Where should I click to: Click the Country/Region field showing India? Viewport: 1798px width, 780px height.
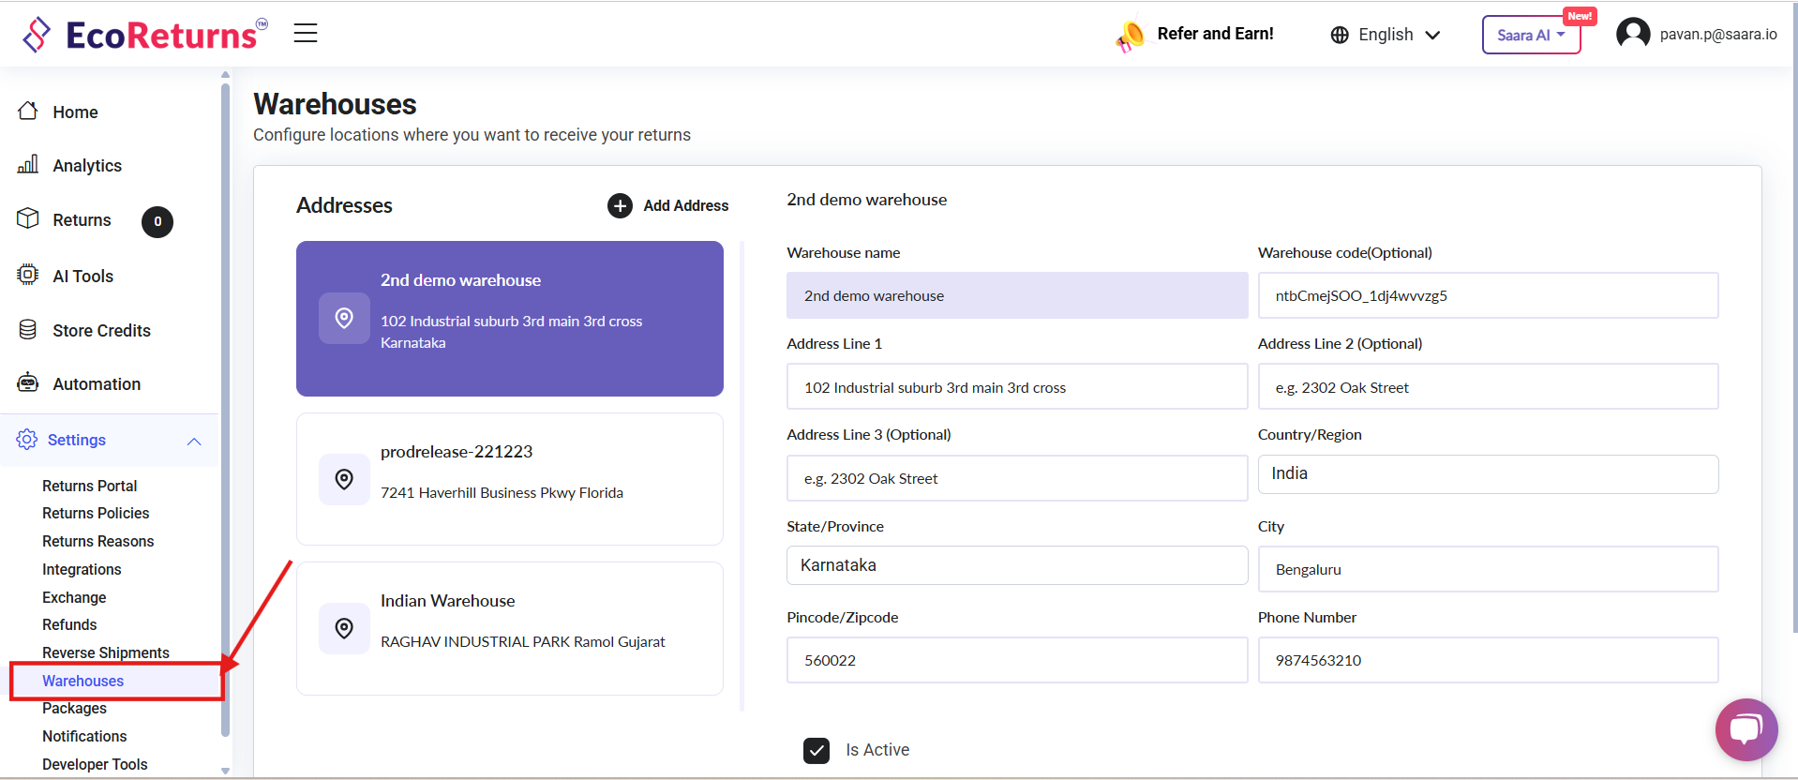[x=1487, y=474]
